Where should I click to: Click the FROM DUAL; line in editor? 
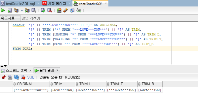click(x=22, y=49)
